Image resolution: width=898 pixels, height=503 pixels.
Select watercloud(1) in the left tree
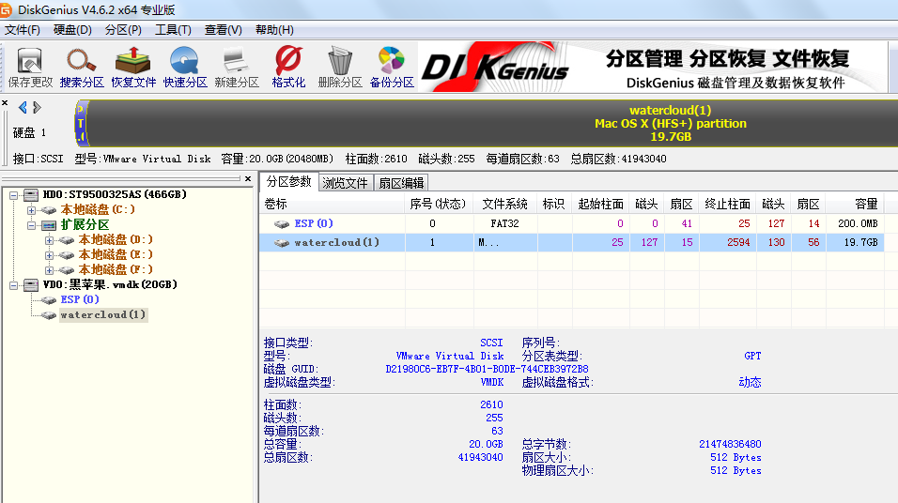click(x=103, y=314)
